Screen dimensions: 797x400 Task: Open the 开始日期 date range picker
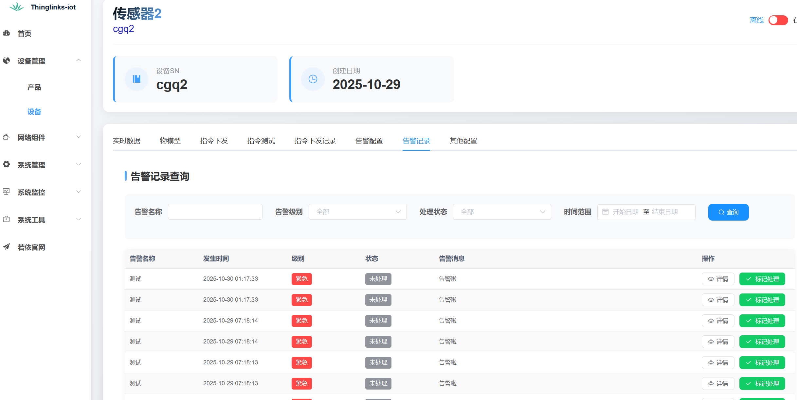click(x=625, y=212)
